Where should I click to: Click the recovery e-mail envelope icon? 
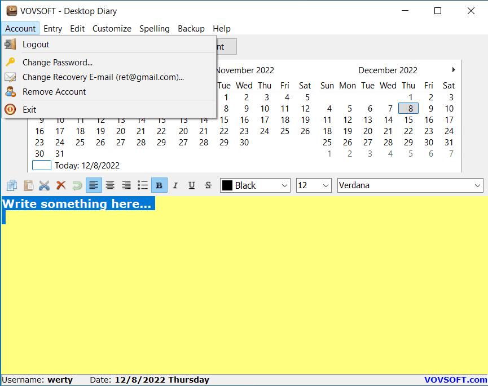(10, 77)
